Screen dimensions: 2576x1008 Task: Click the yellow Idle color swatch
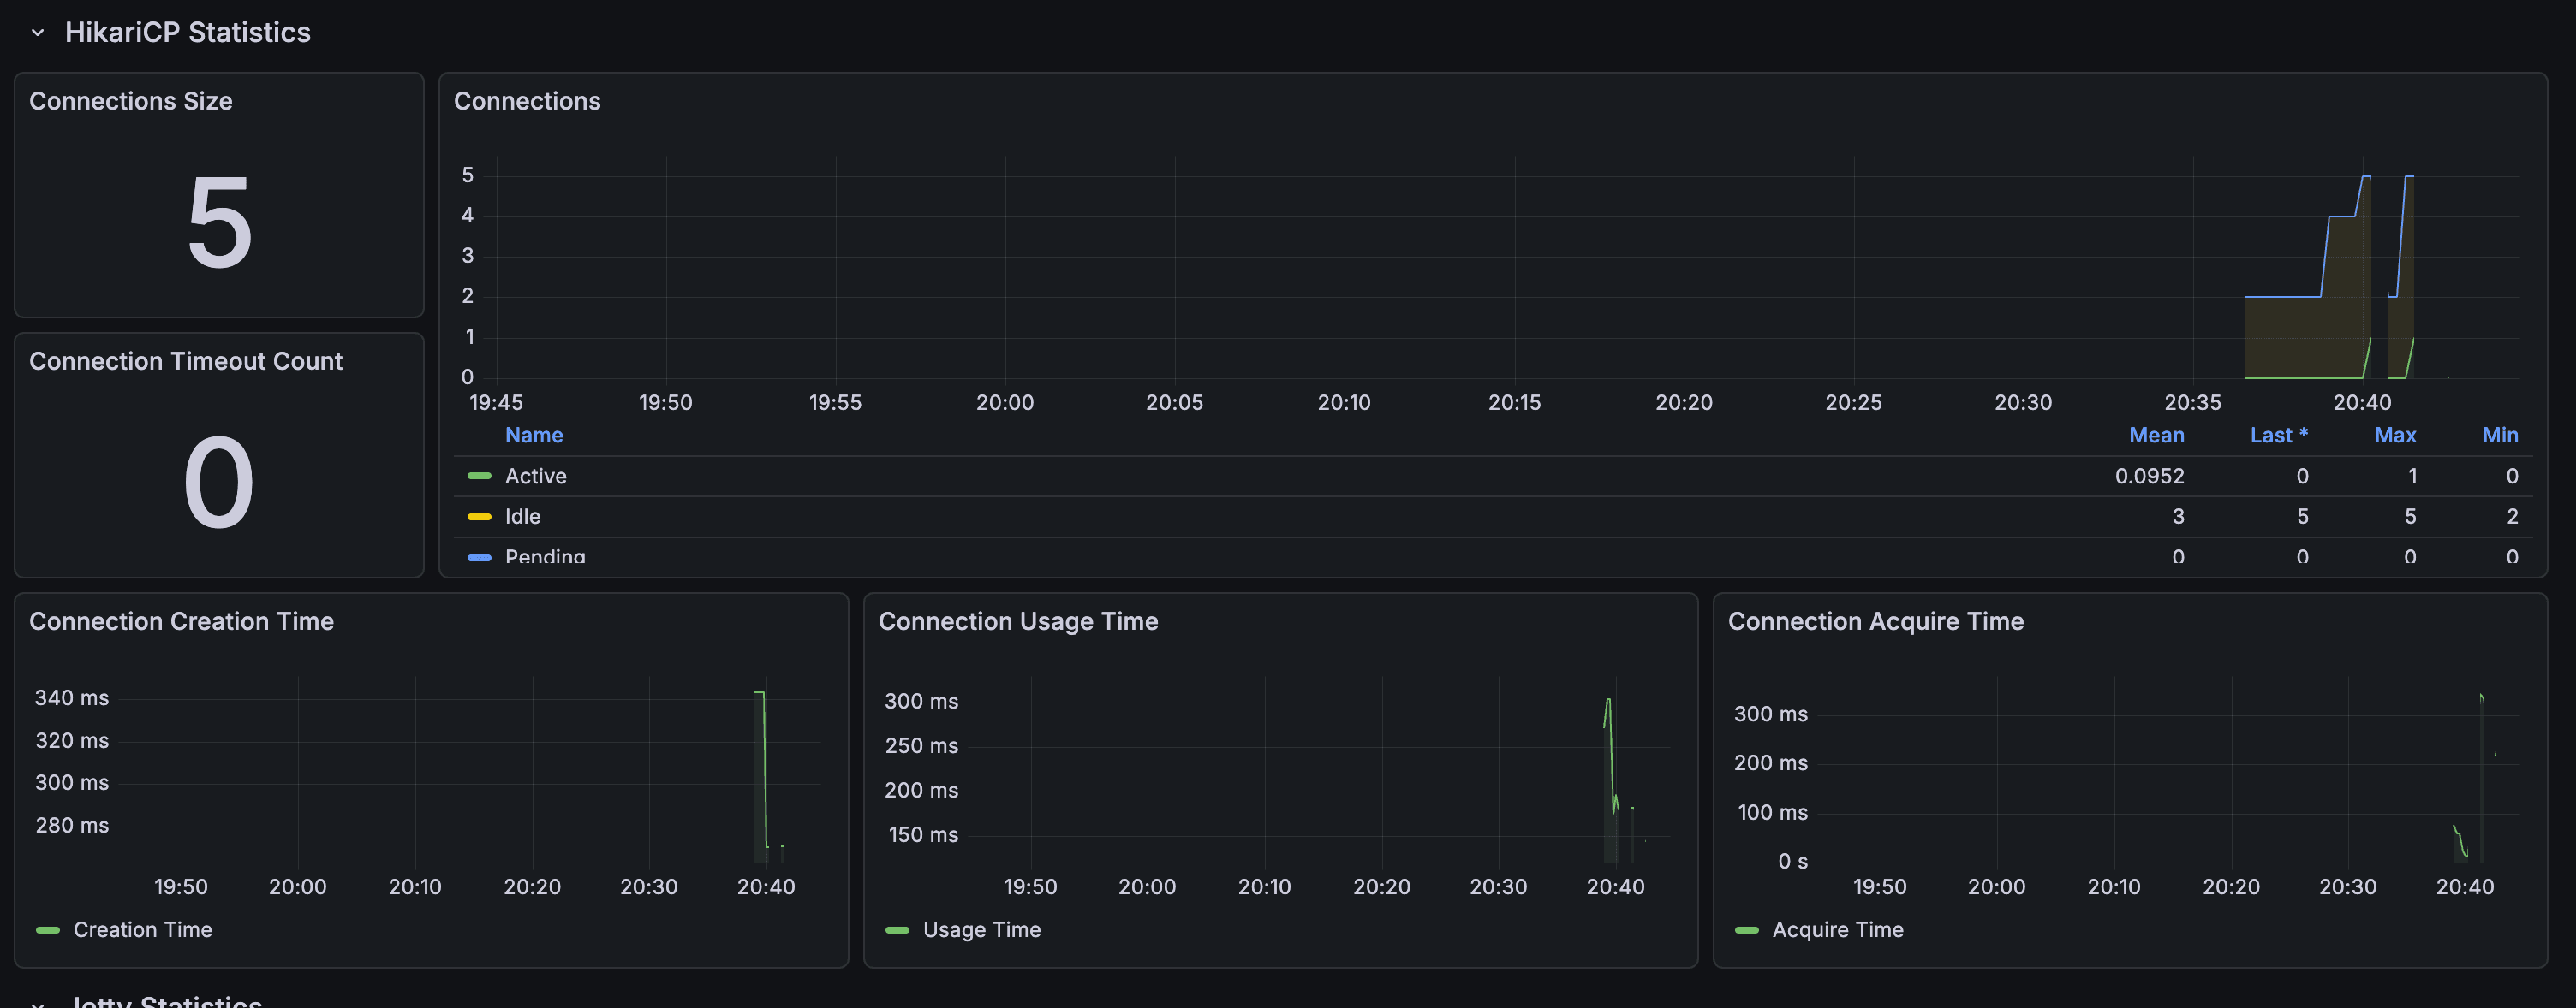(x=479, y=517)
